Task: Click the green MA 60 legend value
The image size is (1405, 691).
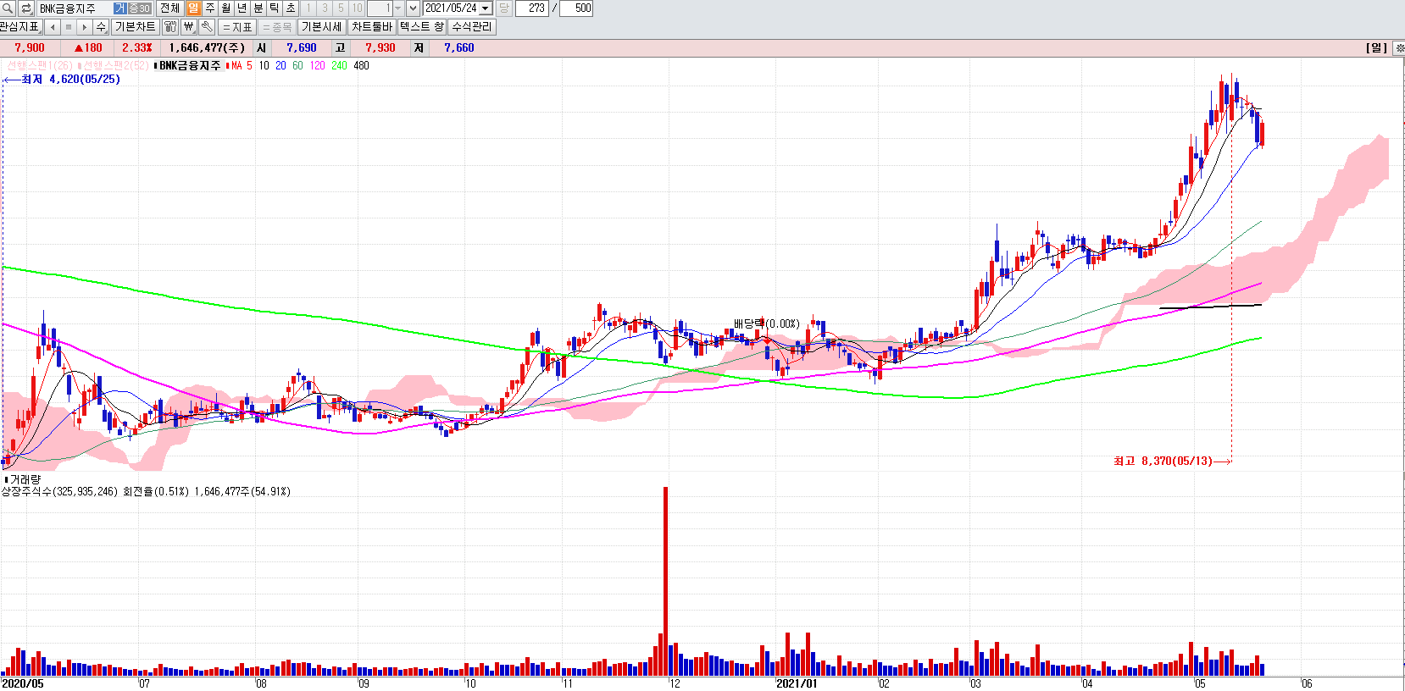Action: pos(297,65)
